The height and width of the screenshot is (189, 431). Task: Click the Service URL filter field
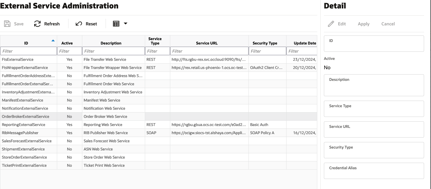(x=209, y=51)
